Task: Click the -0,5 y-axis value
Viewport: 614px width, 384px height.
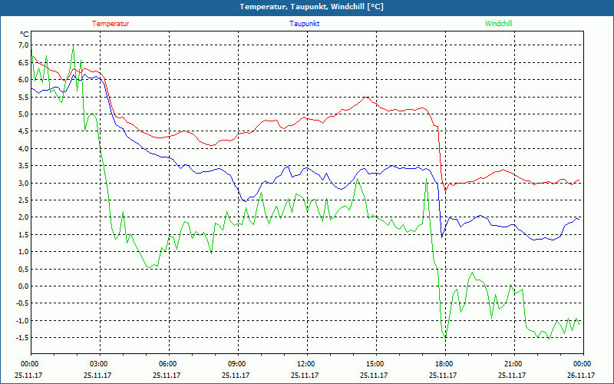Action: [x=22, y=303]
